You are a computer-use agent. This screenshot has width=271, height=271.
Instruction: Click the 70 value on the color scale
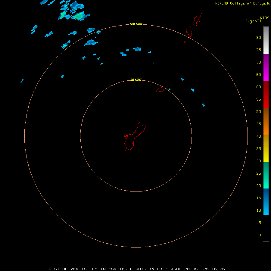[259, 62]
